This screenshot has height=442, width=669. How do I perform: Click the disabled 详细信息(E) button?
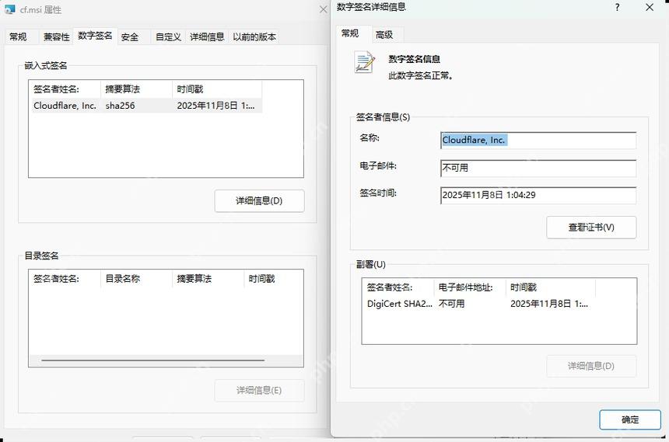(259, 390)
